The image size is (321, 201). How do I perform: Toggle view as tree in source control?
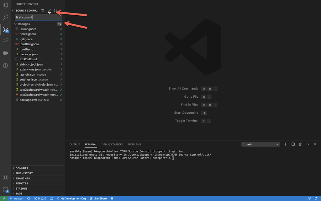43,11
